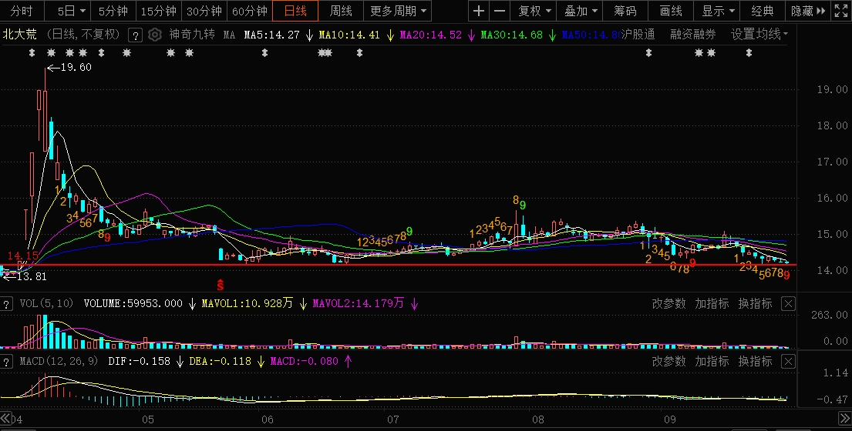
Task: Click 换指标 in VOL panel
Action: (x=756, y=303)
